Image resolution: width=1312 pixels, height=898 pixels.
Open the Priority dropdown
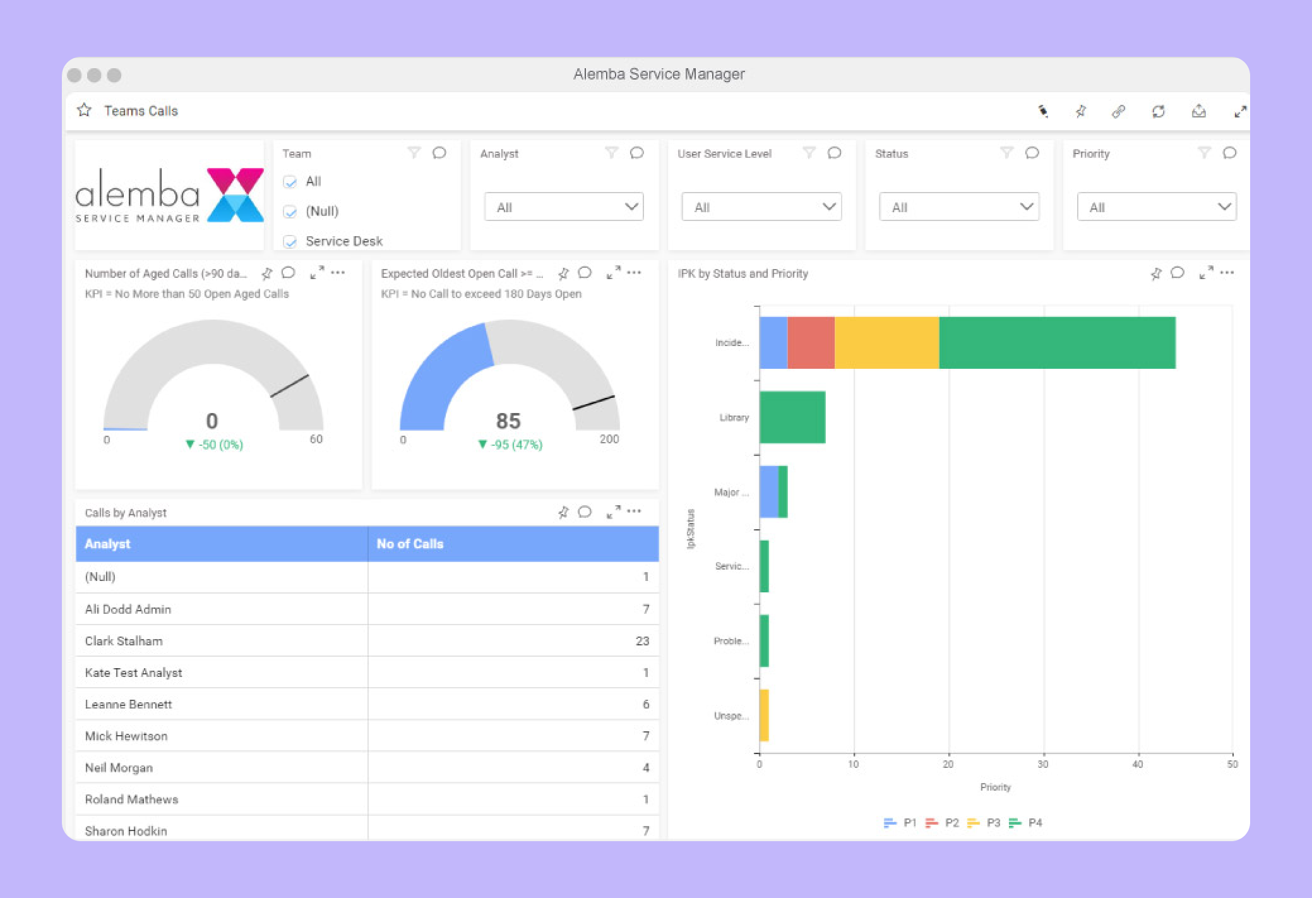coord(1157,207)
